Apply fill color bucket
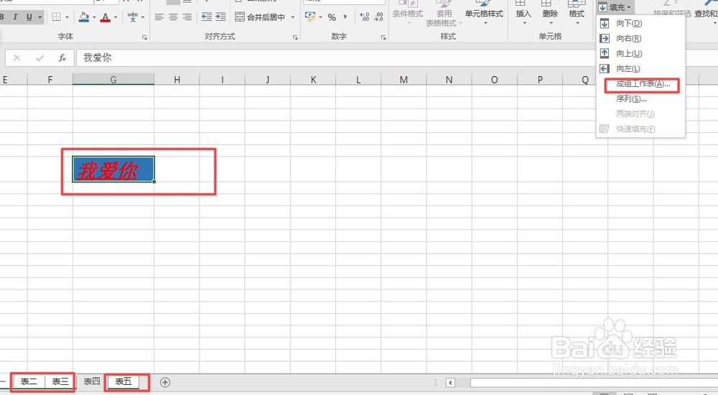The image size is (718, 395). [84, 17]
